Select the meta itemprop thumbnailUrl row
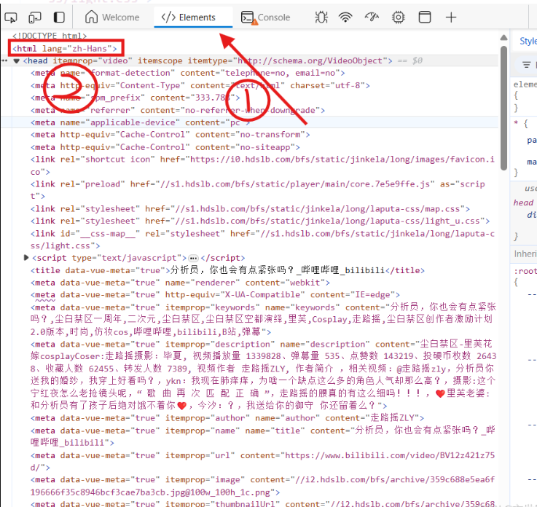This screenshot has width=537, height=507. pos(263,503)
